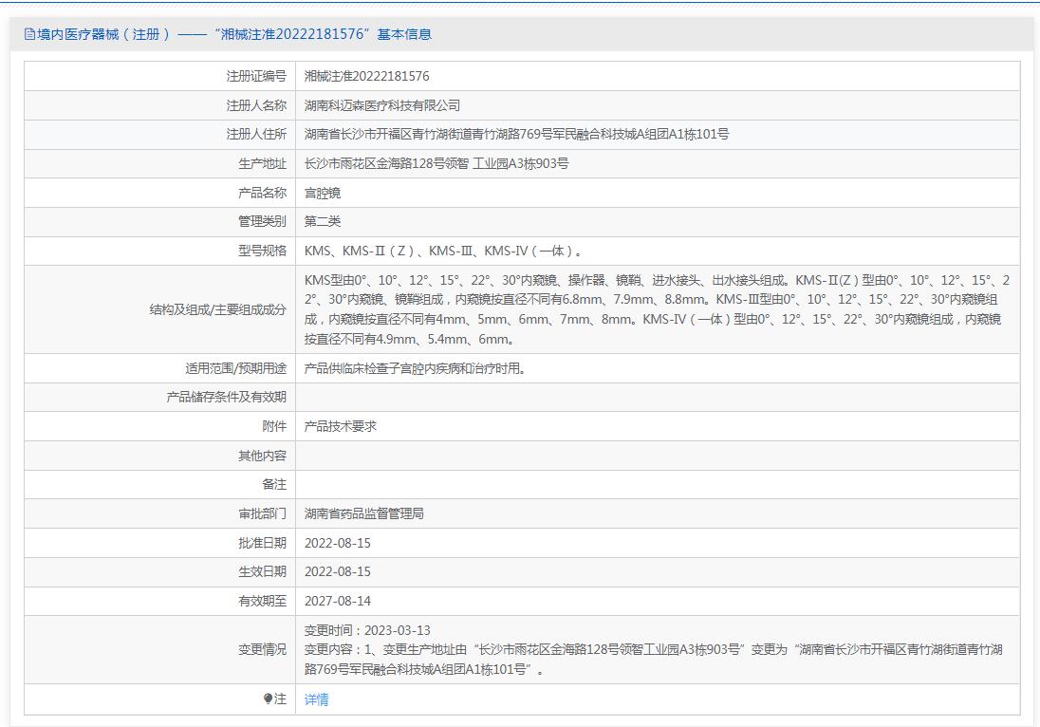This screenshot has width=1040, height=727.
Task: Open the 详情 link
Action: (x=317, y=699)
